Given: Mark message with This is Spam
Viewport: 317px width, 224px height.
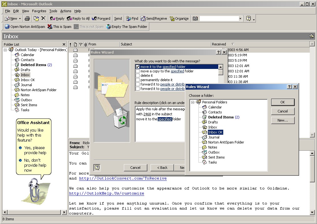Looking at the screenshot, I should pos(60,27).
